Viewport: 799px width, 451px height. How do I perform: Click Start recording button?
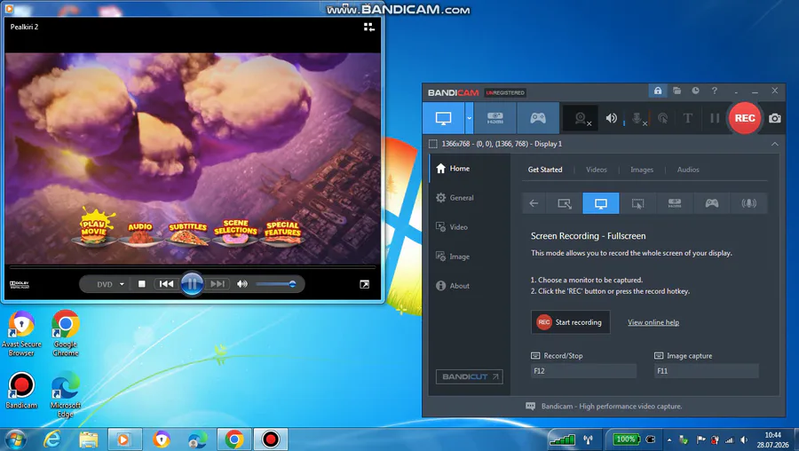pos(570,322)
